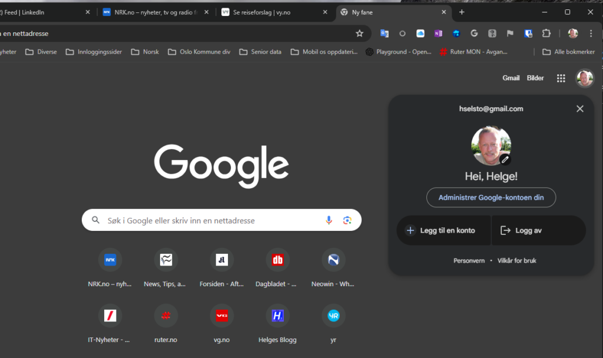Open the NRK.no shortcut on the homepage

pos(110,259)
